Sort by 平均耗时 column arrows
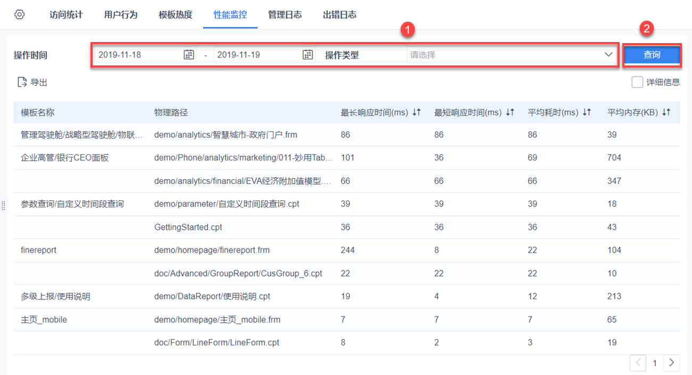 587,112
